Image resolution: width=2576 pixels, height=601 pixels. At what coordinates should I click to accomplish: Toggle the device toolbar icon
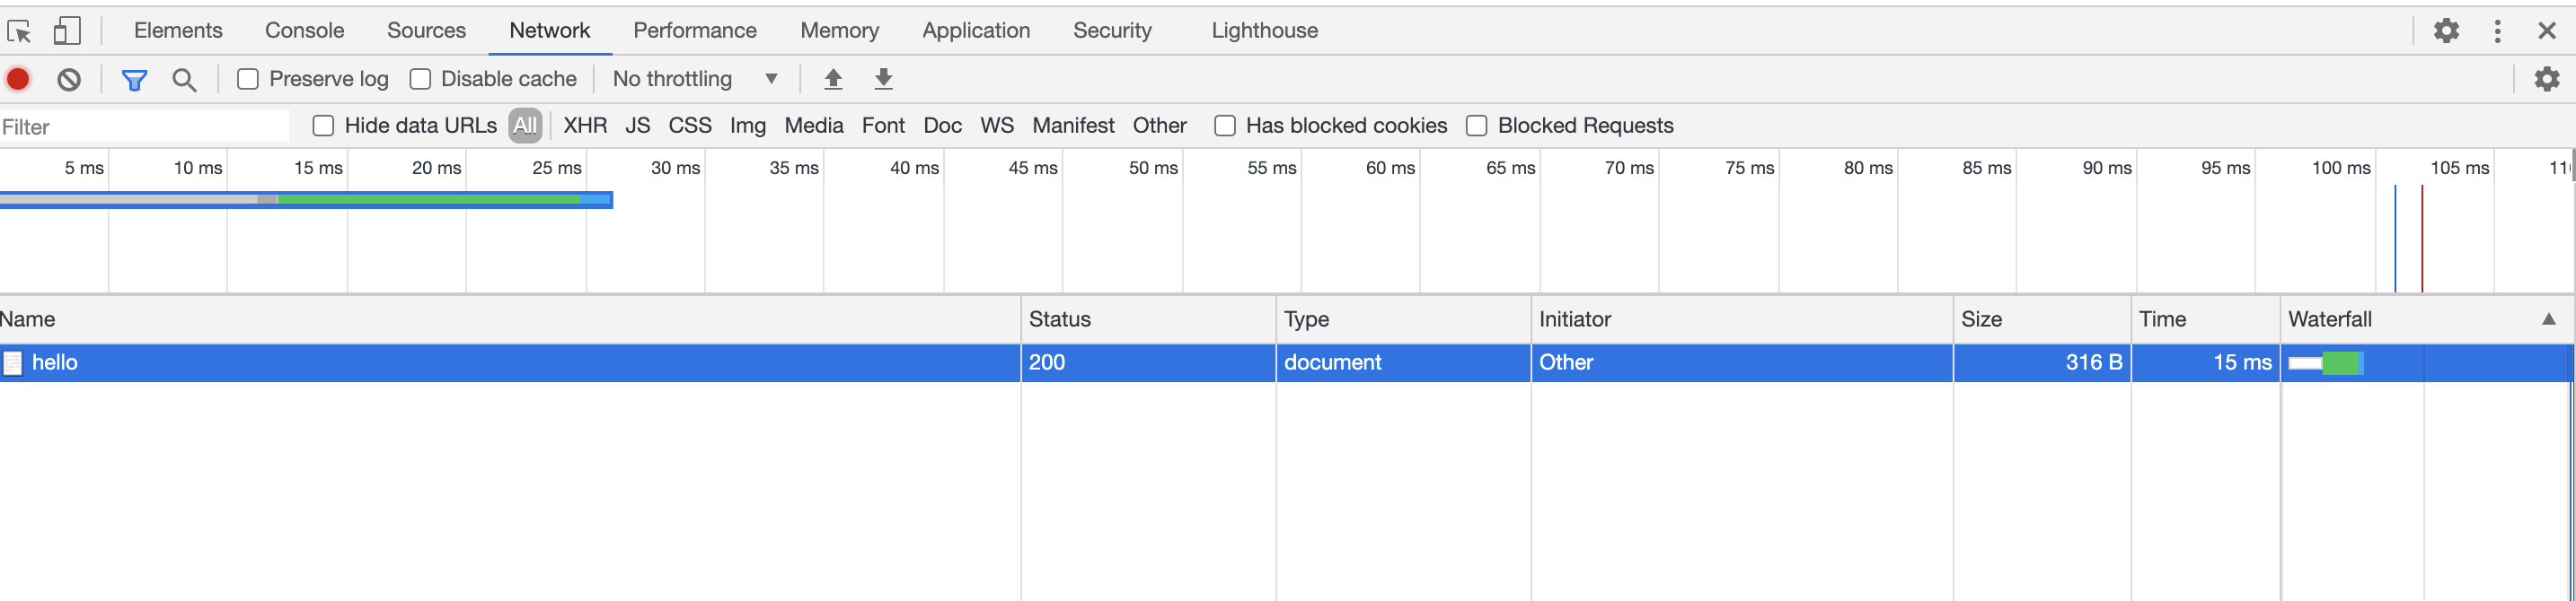(x=66, y=31)
